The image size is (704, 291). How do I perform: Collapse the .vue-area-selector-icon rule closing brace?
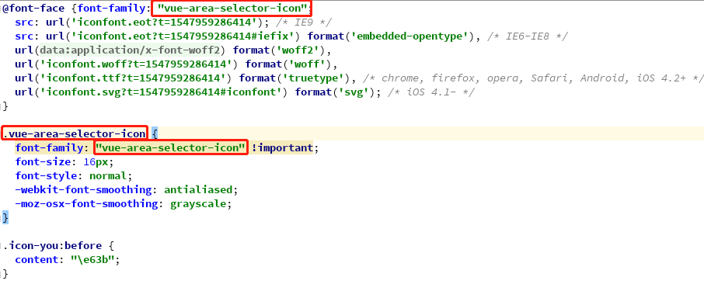(5, 218)
